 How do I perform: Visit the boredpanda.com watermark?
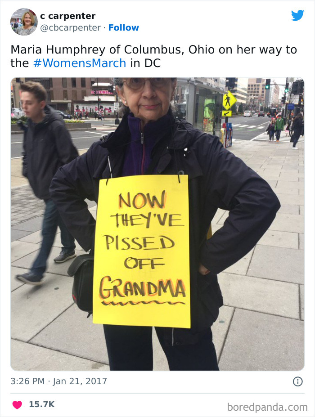point(267,407)
